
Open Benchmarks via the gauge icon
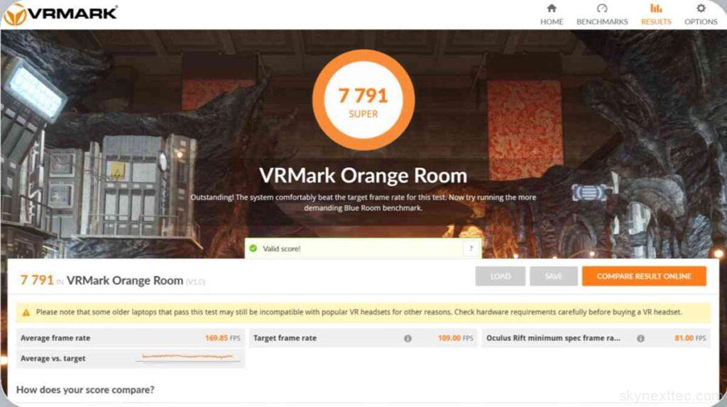pos(602,8)
